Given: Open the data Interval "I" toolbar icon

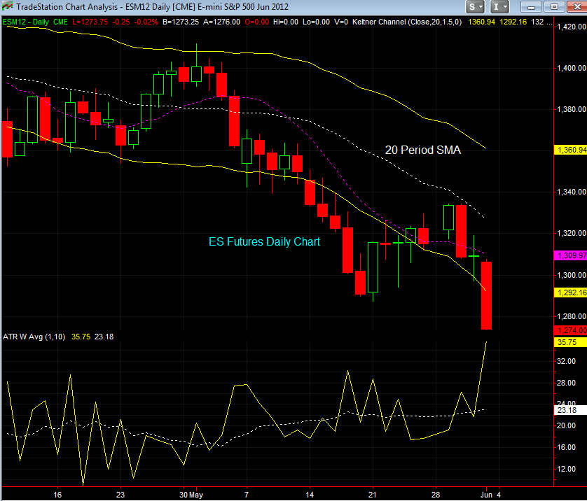Looking at the screenshot, I should click(497, 6).
